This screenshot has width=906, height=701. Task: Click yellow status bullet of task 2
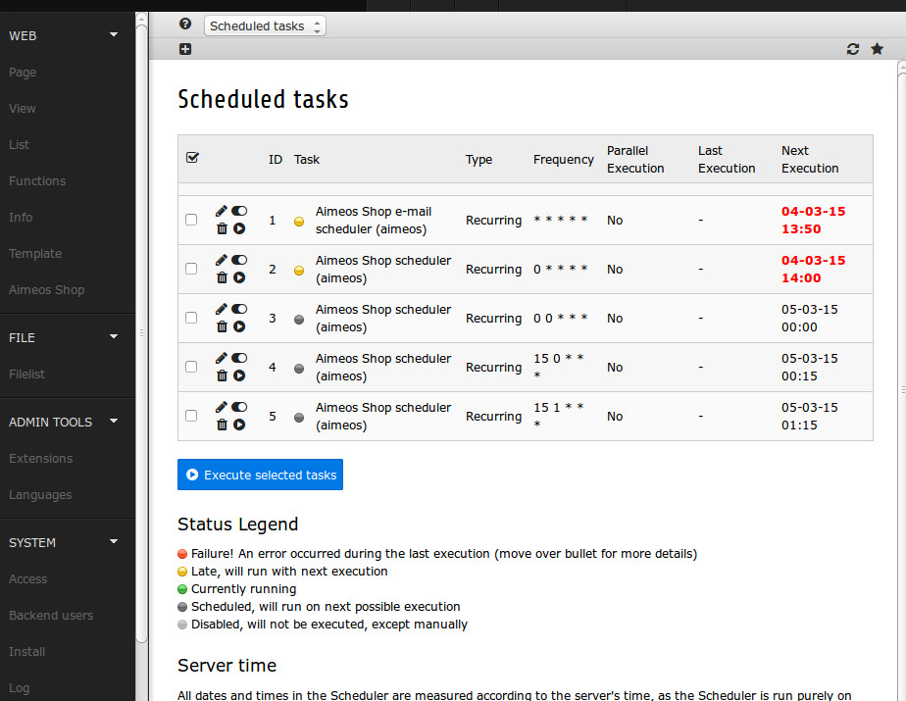pos(299,271)
